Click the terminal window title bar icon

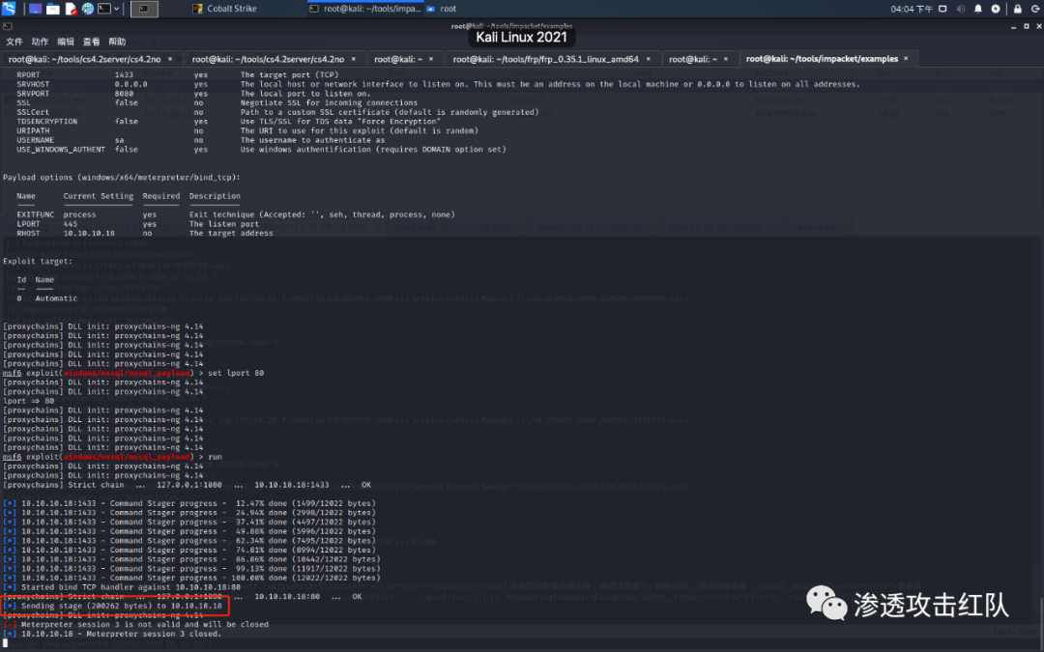tap(8, 26)
